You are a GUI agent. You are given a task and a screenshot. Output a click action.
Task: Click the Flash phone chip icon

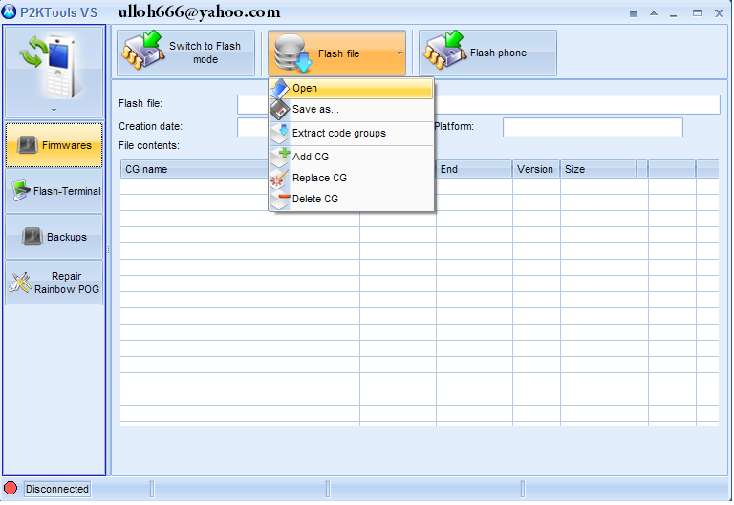click(444, 51)
